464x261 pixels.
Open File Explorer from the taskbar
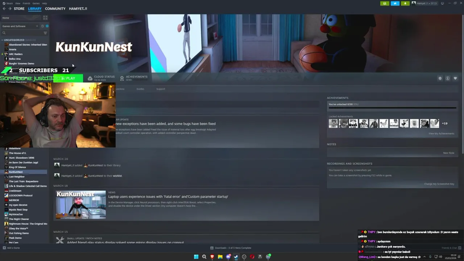pyautogui.click(x=220, y=257)
